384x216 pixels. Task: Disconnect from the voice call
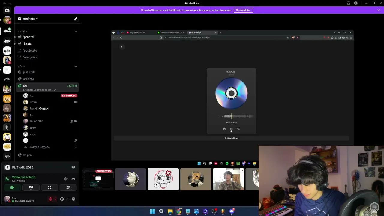click(73, 179)
